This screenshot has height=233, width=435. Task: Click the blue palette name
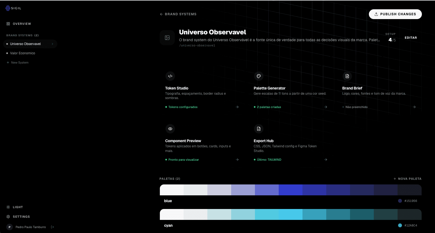coord(168,201)
